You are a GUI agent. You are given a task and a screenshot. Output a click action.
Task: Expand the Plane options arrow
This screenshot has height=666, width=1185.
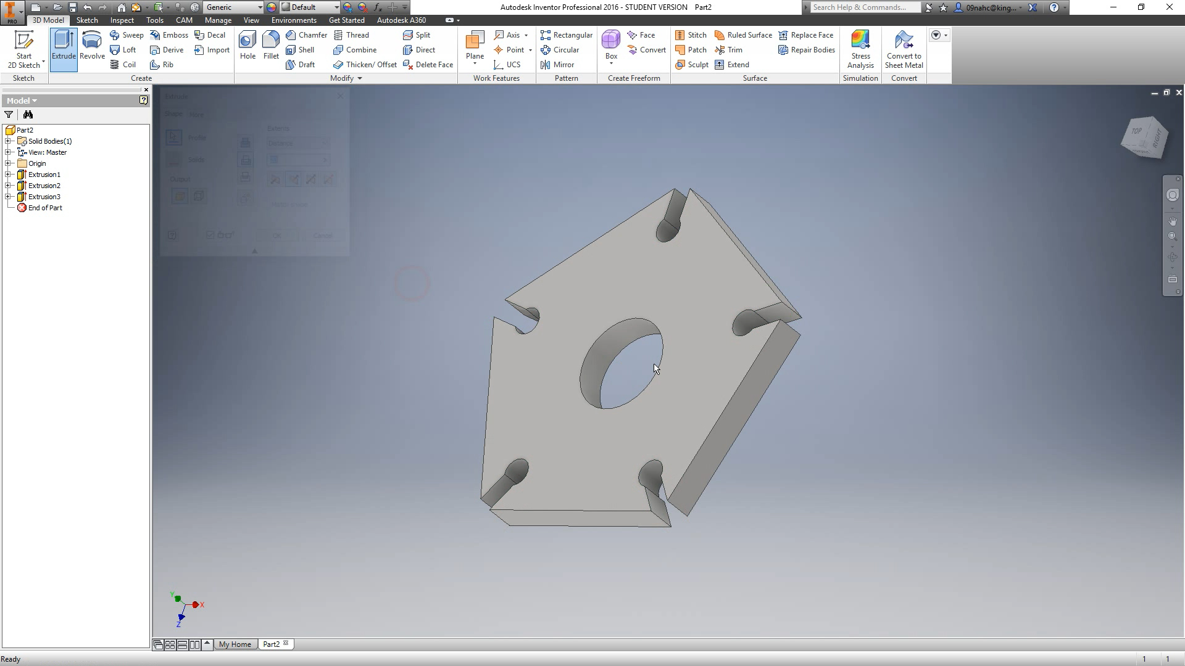(x=475, y=64)
